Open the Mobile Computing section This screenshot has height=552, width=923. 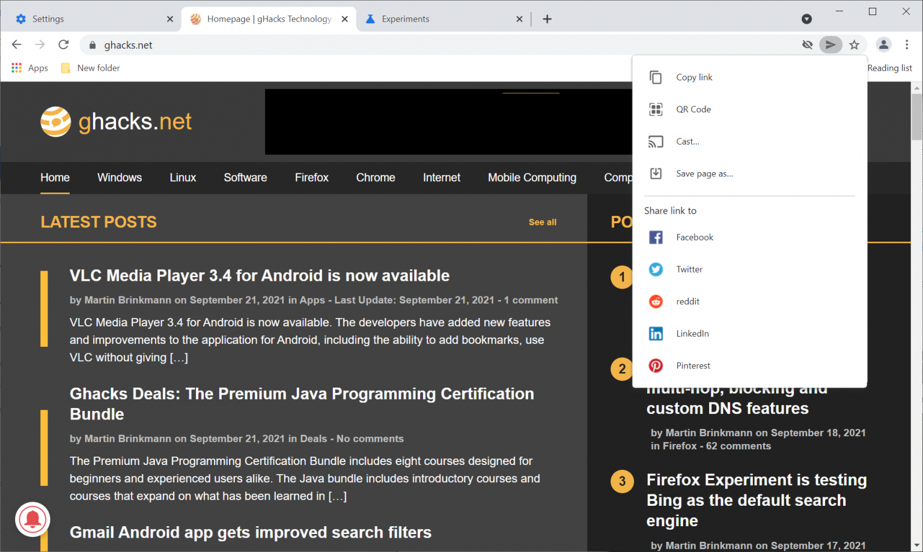(531, 178)
